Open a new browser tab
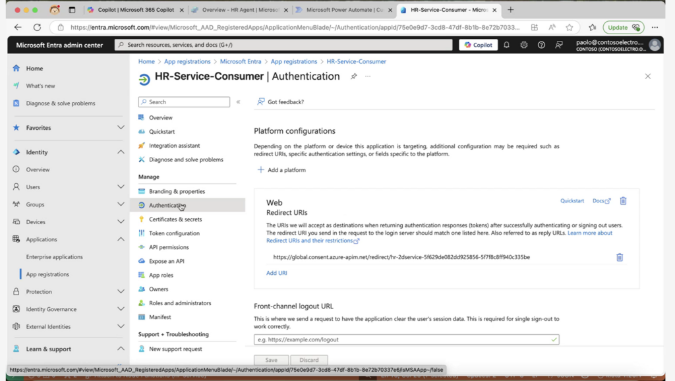This screenshot has height=381, width=675. pos(511,9)
